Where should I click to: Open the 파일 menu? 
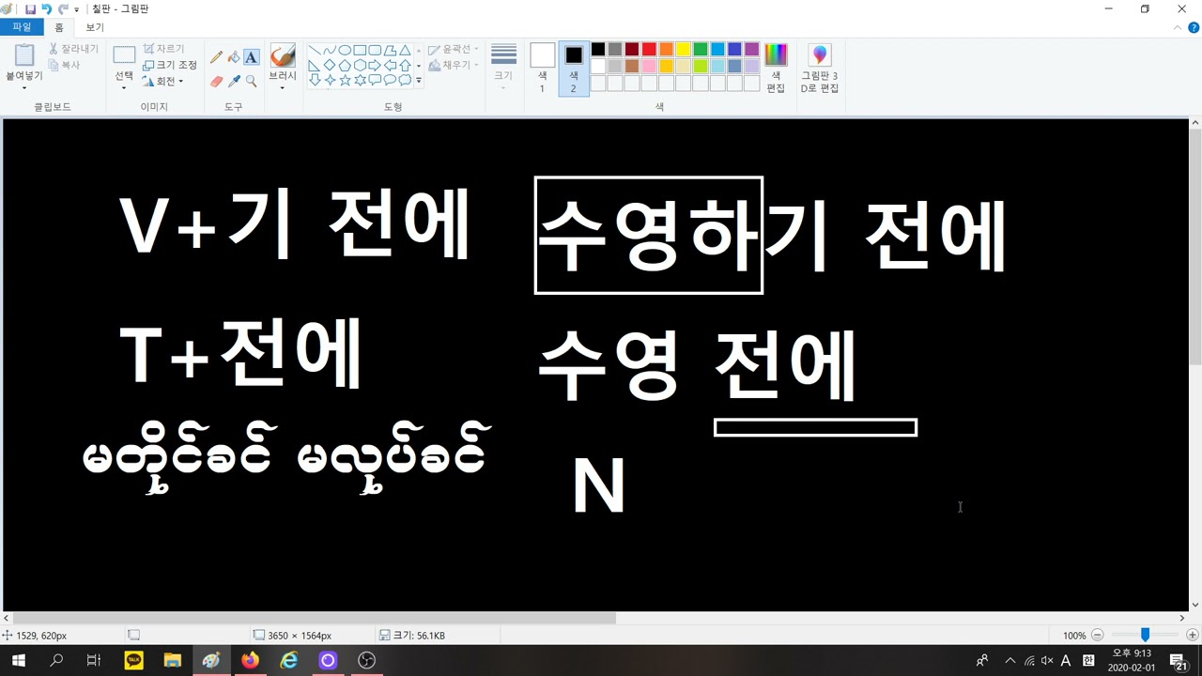click(x=22, y=28)
